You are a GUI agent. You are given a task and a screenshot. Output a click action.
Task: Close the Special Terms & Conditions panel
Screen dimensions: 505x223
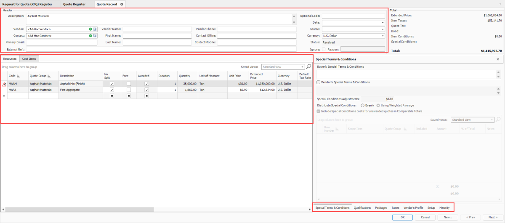(498, 59)
